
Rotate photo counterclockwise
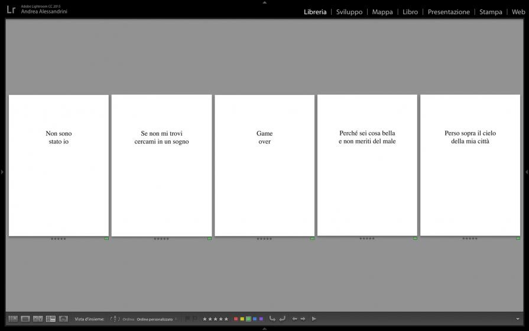272,319
